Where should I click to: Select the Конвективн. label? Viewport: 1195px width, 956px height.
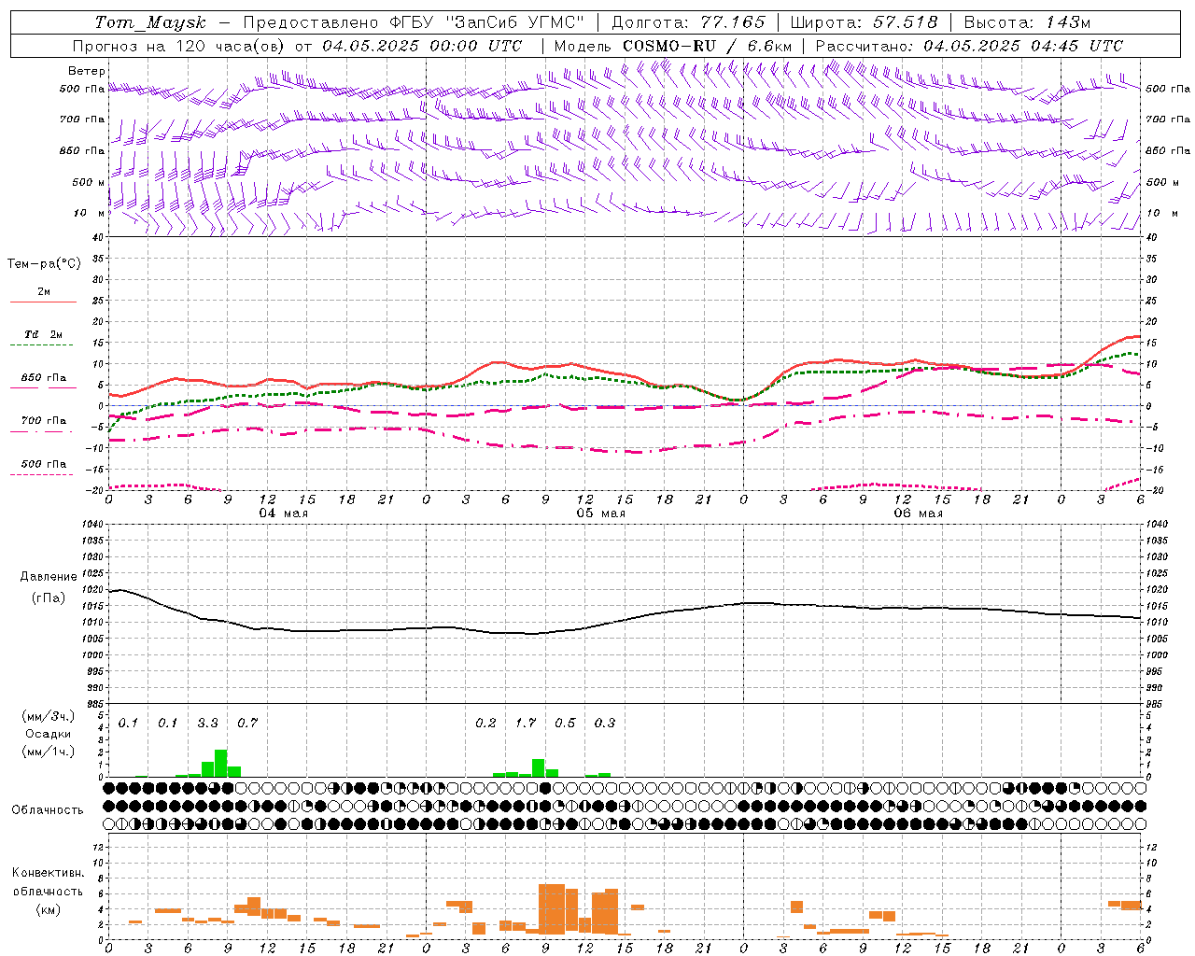(48, 873)
